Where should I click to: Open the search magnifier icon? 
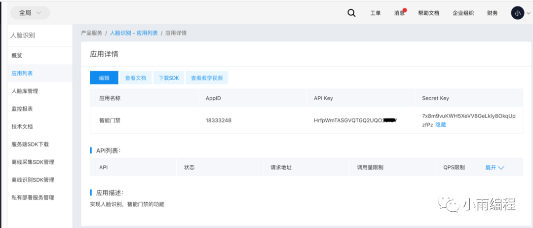(351, 13)
